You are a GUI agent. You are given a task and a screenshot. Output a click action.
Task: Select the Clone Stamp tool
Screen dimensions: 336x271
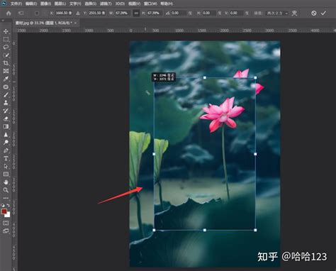(x=6, y=103)
